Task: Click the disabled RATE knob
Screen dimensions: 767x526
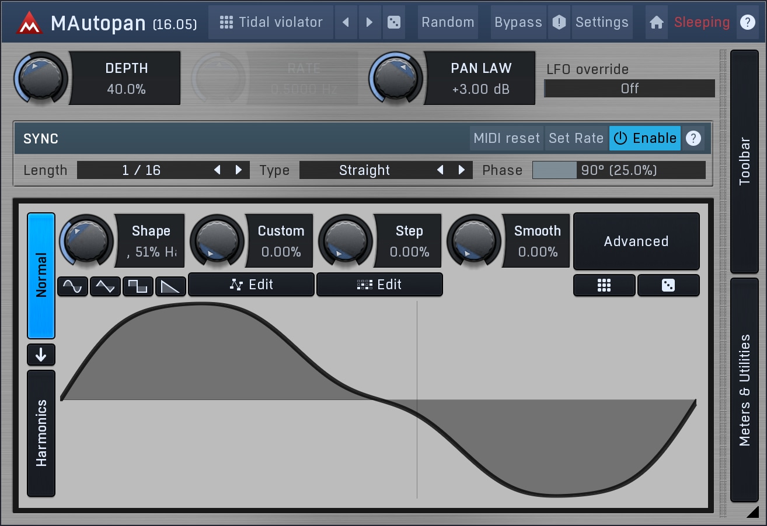Action: (218, 78)
